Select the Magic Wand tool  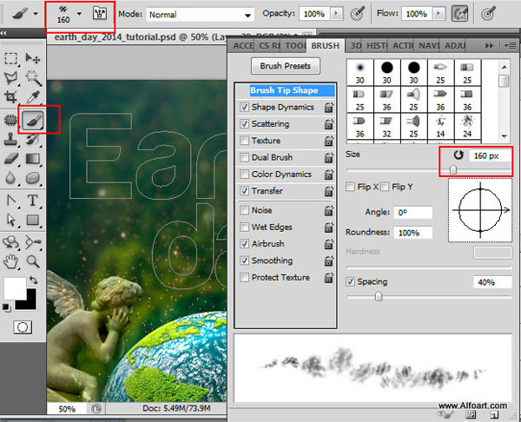(x=33, y=78)
